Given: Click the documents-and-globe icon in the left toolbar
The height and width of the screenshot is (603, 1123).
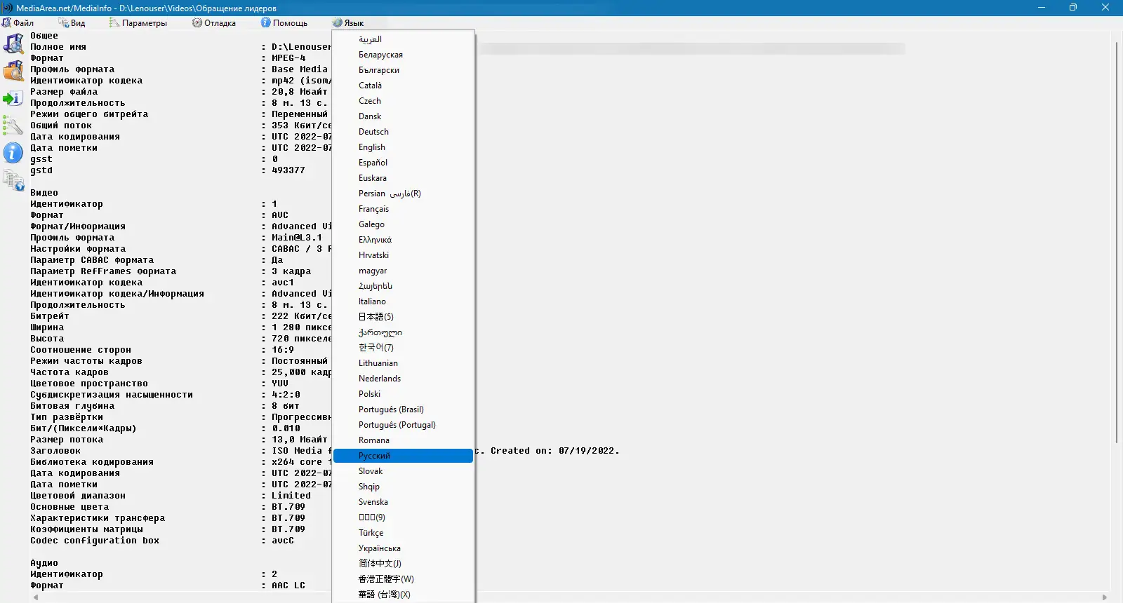Looking at the screenshot, I should 13,180.
